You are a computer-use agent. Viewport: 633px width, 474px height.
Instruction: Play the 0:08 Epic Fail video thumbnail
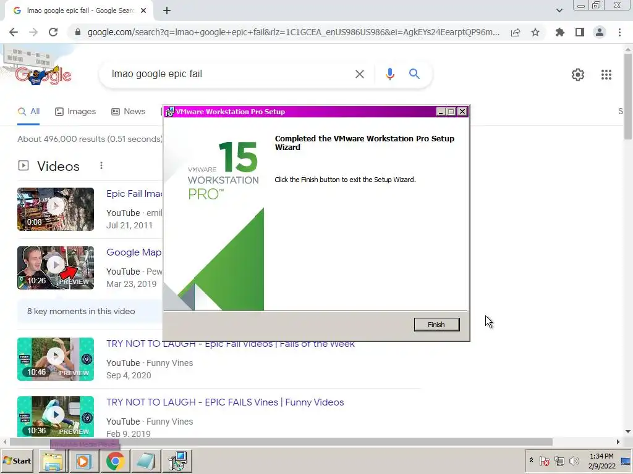[56, 209]
